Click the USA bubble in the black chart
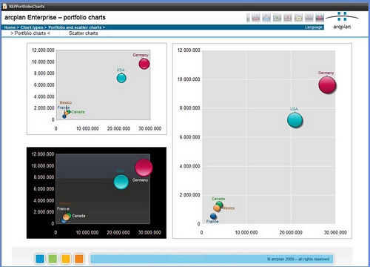 121,182
